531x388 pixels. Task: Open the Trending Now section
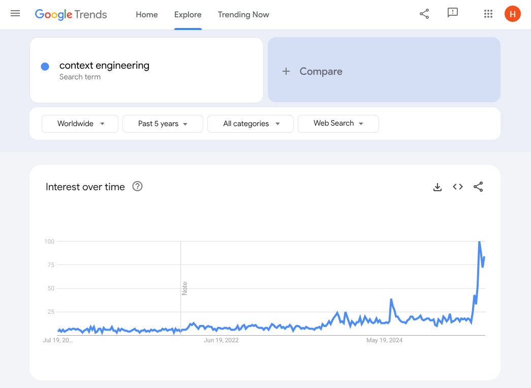click(x=243, y=15)
